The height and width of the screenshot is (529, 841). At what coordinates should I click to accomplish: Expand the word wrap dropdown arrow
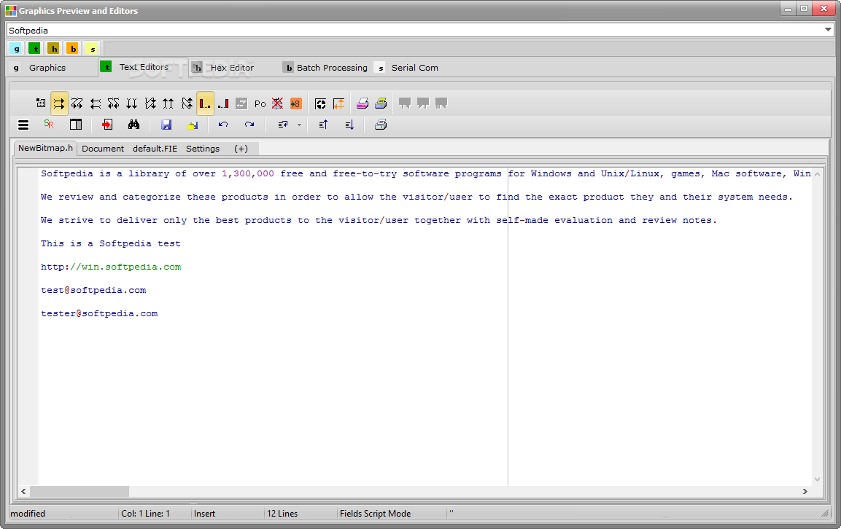tap(299, 125)
